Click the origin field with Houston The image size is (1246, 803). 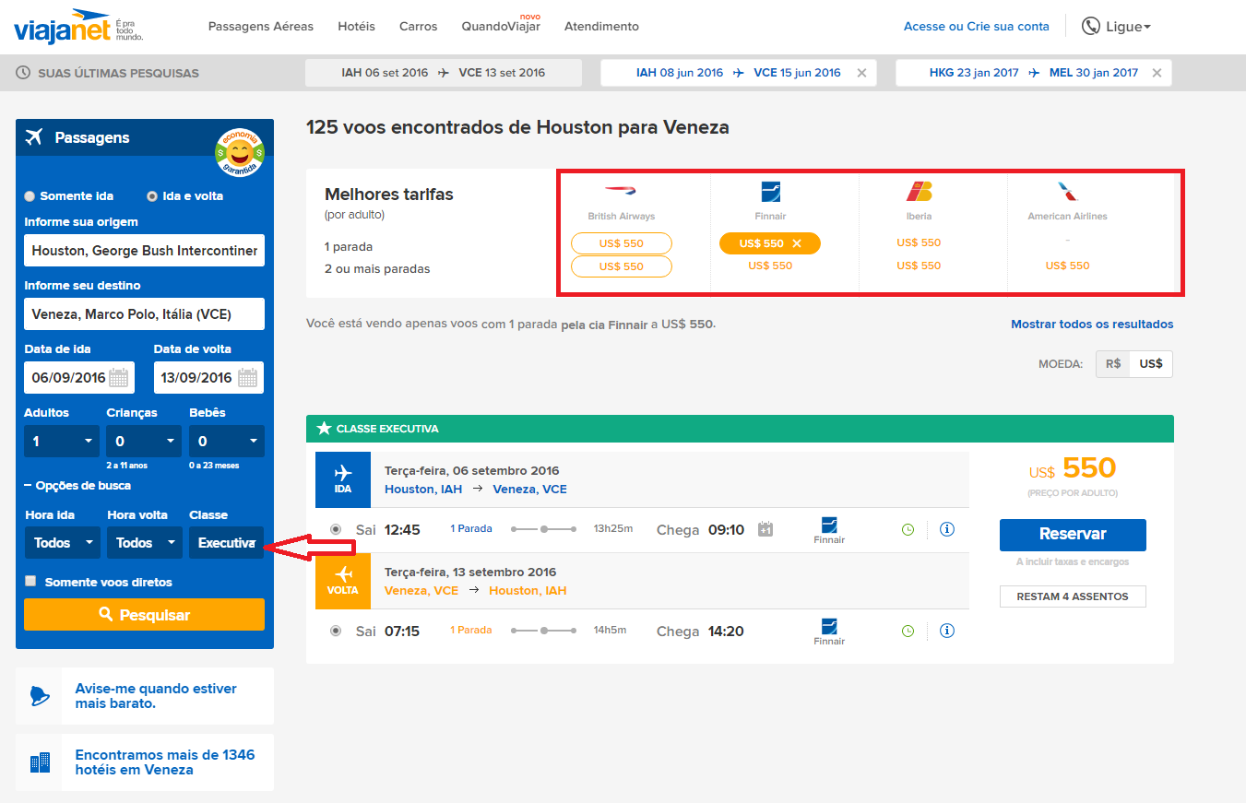point(144,251)
